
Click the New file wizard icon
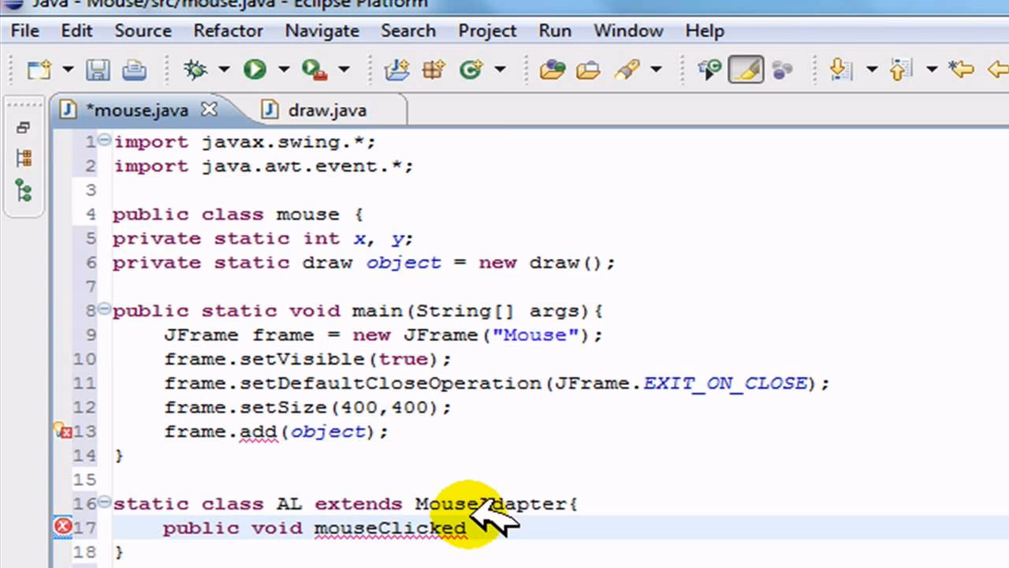[x=39, y=69]
